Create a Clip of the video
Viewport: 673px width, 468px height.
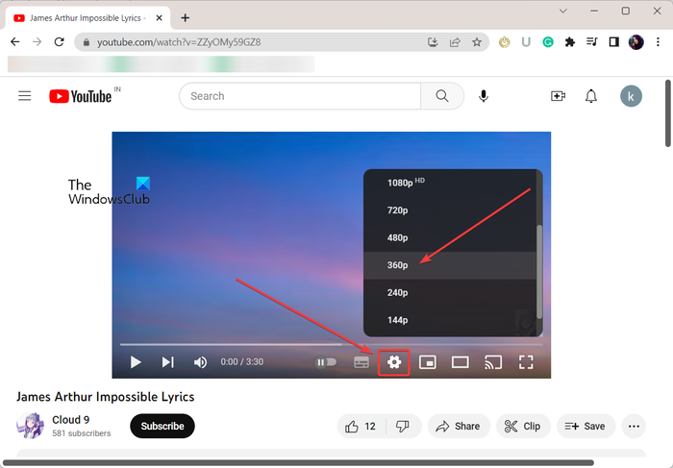[x=523, y=426]
